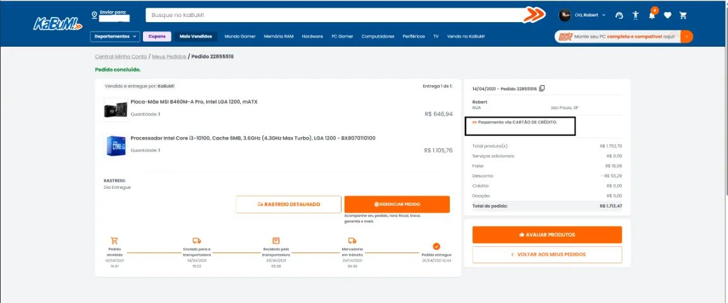The height and width of the screenshot is (303, 728).
Task: Open the accessibility options icon
Action: pos(636,15)
